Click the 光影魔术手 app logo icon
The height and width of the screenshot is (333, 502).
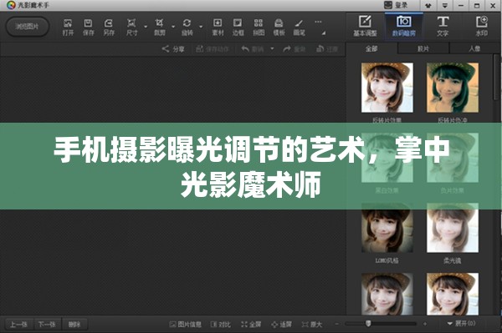pyautogui.click(x=11, y=5)
